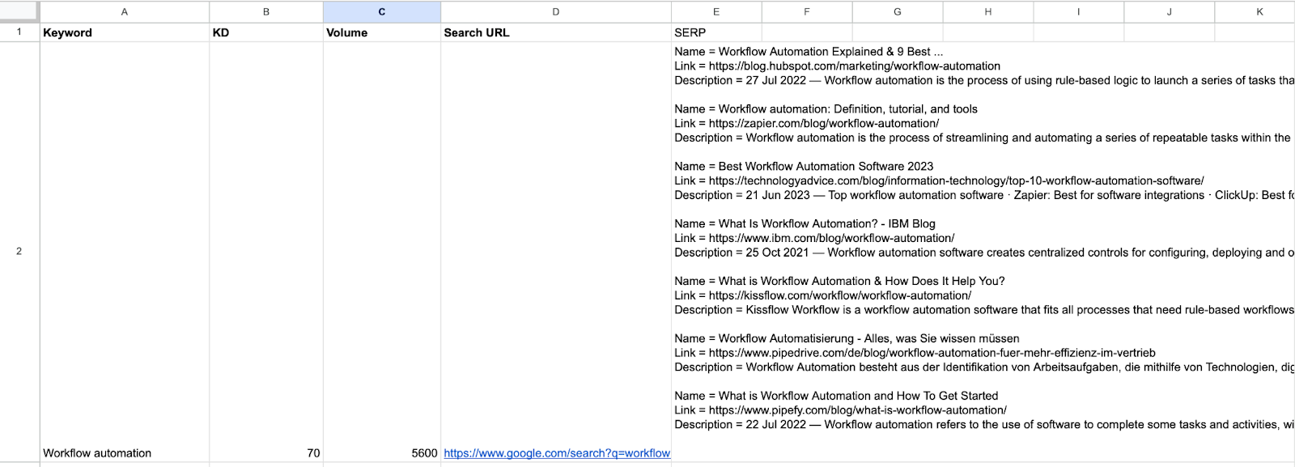
Task: Click the technologyadvice.com link line
Action: (939, 181)
